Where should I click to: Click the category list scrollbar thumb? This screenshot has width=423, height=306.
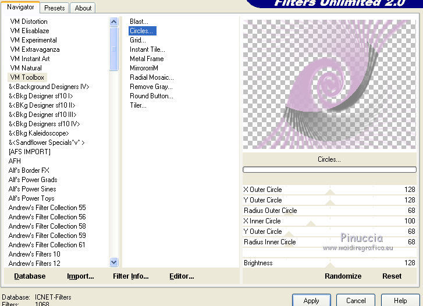[114, 48]
